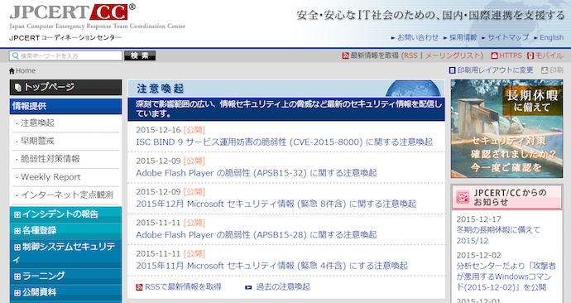Open the 過去の注意喚起 link
The width and height of the screenshot is (571, 303).
click(282, 287)
